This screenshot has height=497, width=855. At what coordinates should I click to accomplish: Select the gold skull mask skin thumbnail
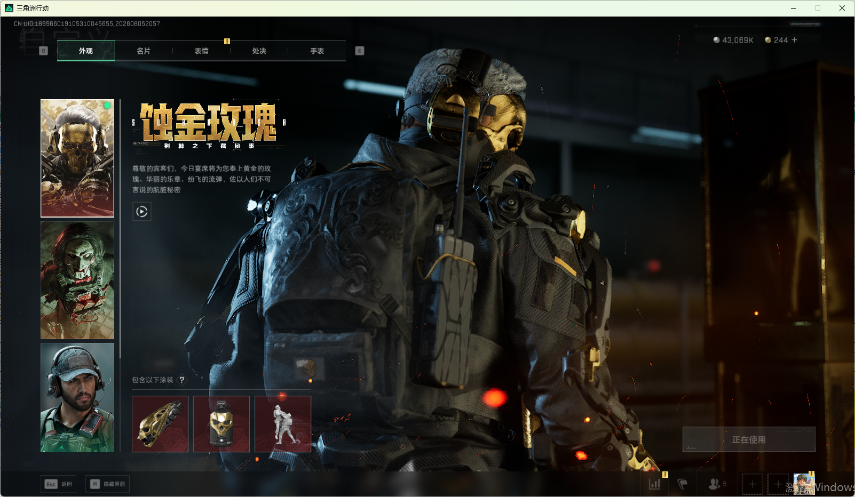77,158
